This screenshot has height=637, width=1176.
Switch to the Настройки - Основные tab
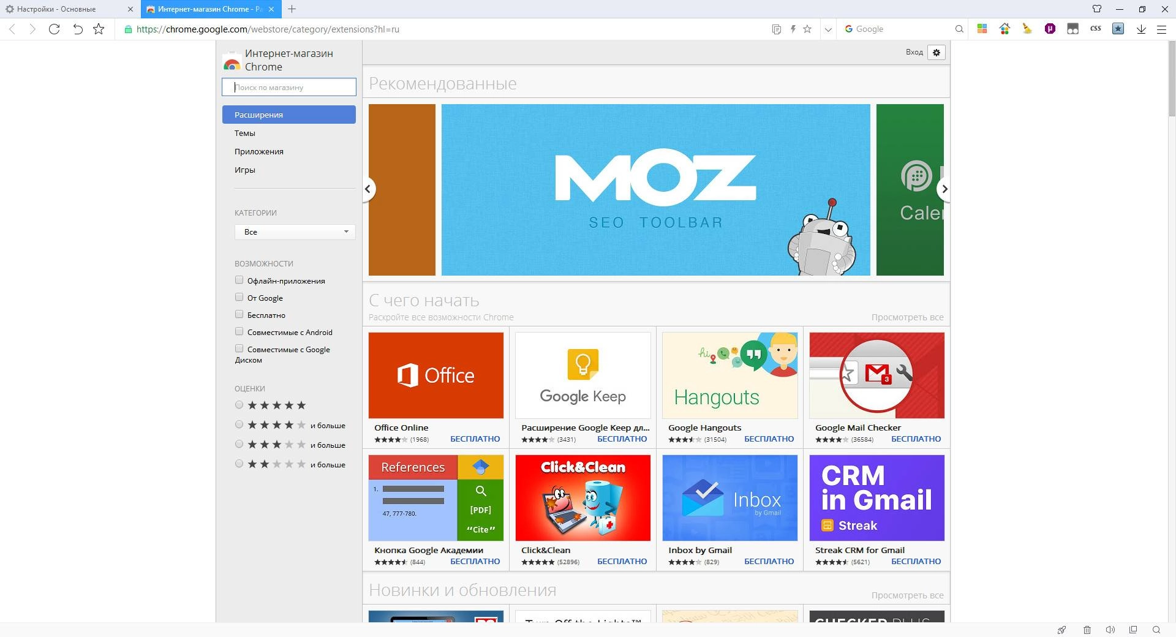(69, 9)
